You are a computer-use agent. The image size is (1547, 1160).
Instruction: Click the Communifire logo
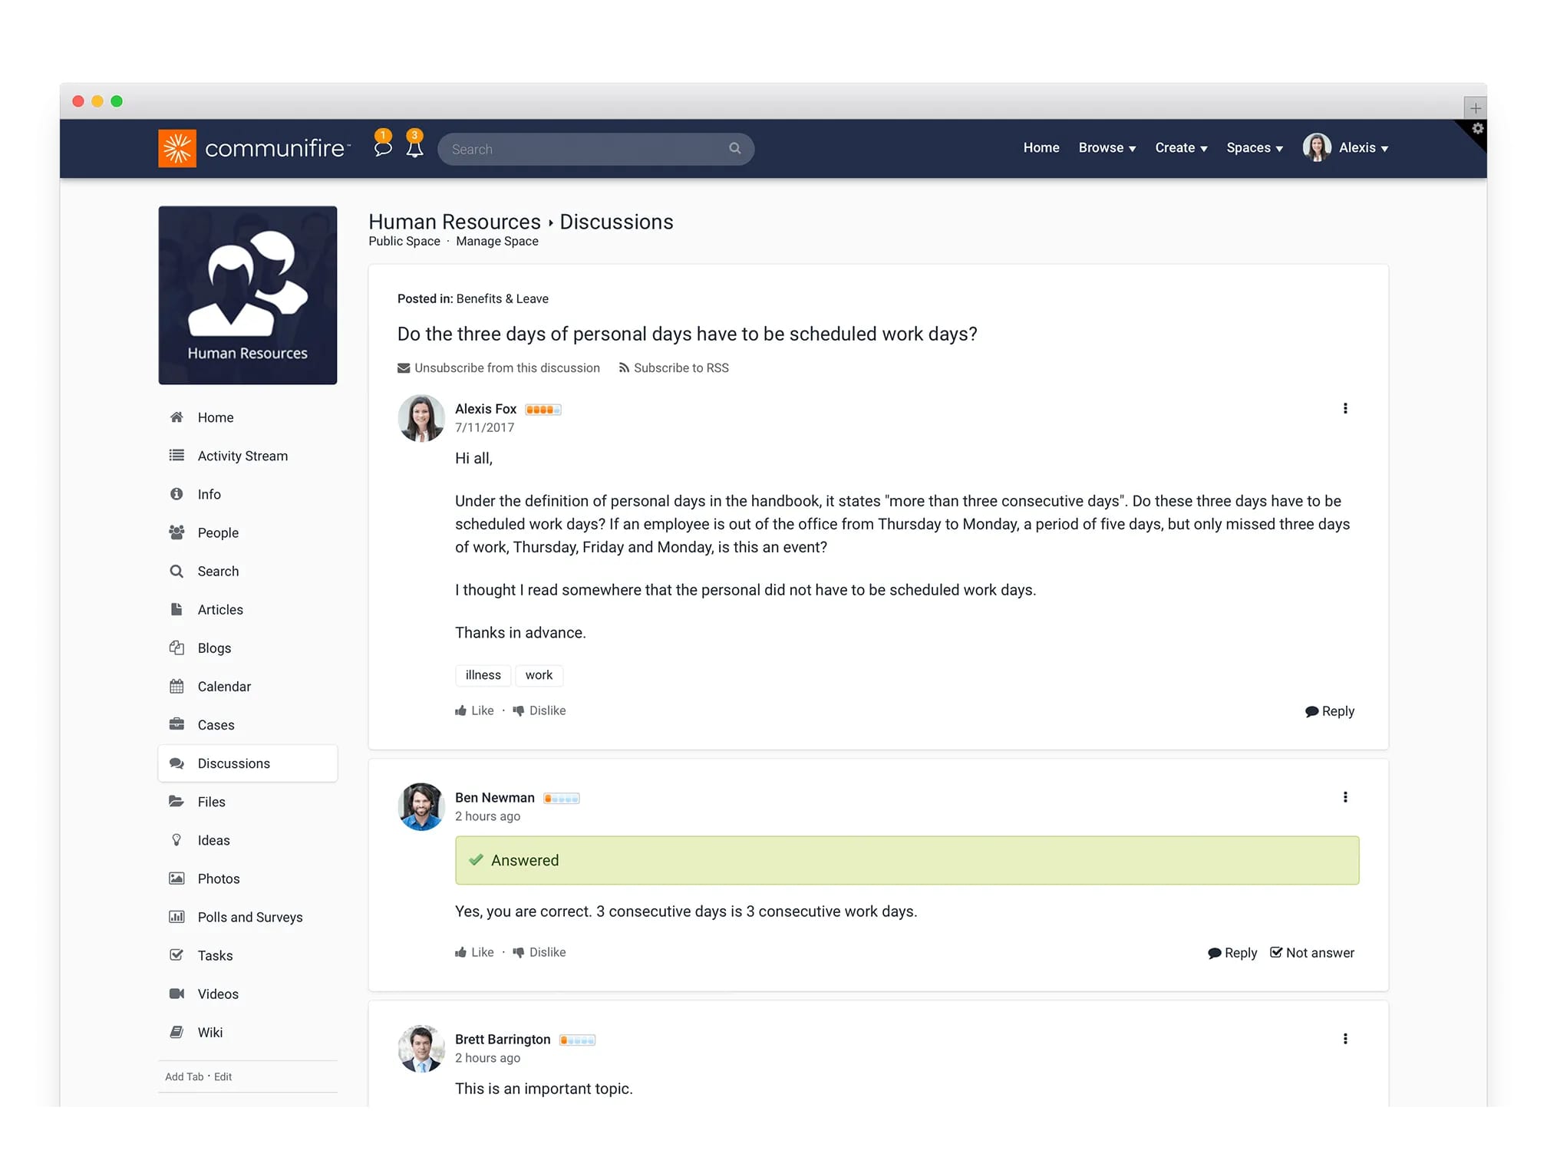[x=254, y=148]
